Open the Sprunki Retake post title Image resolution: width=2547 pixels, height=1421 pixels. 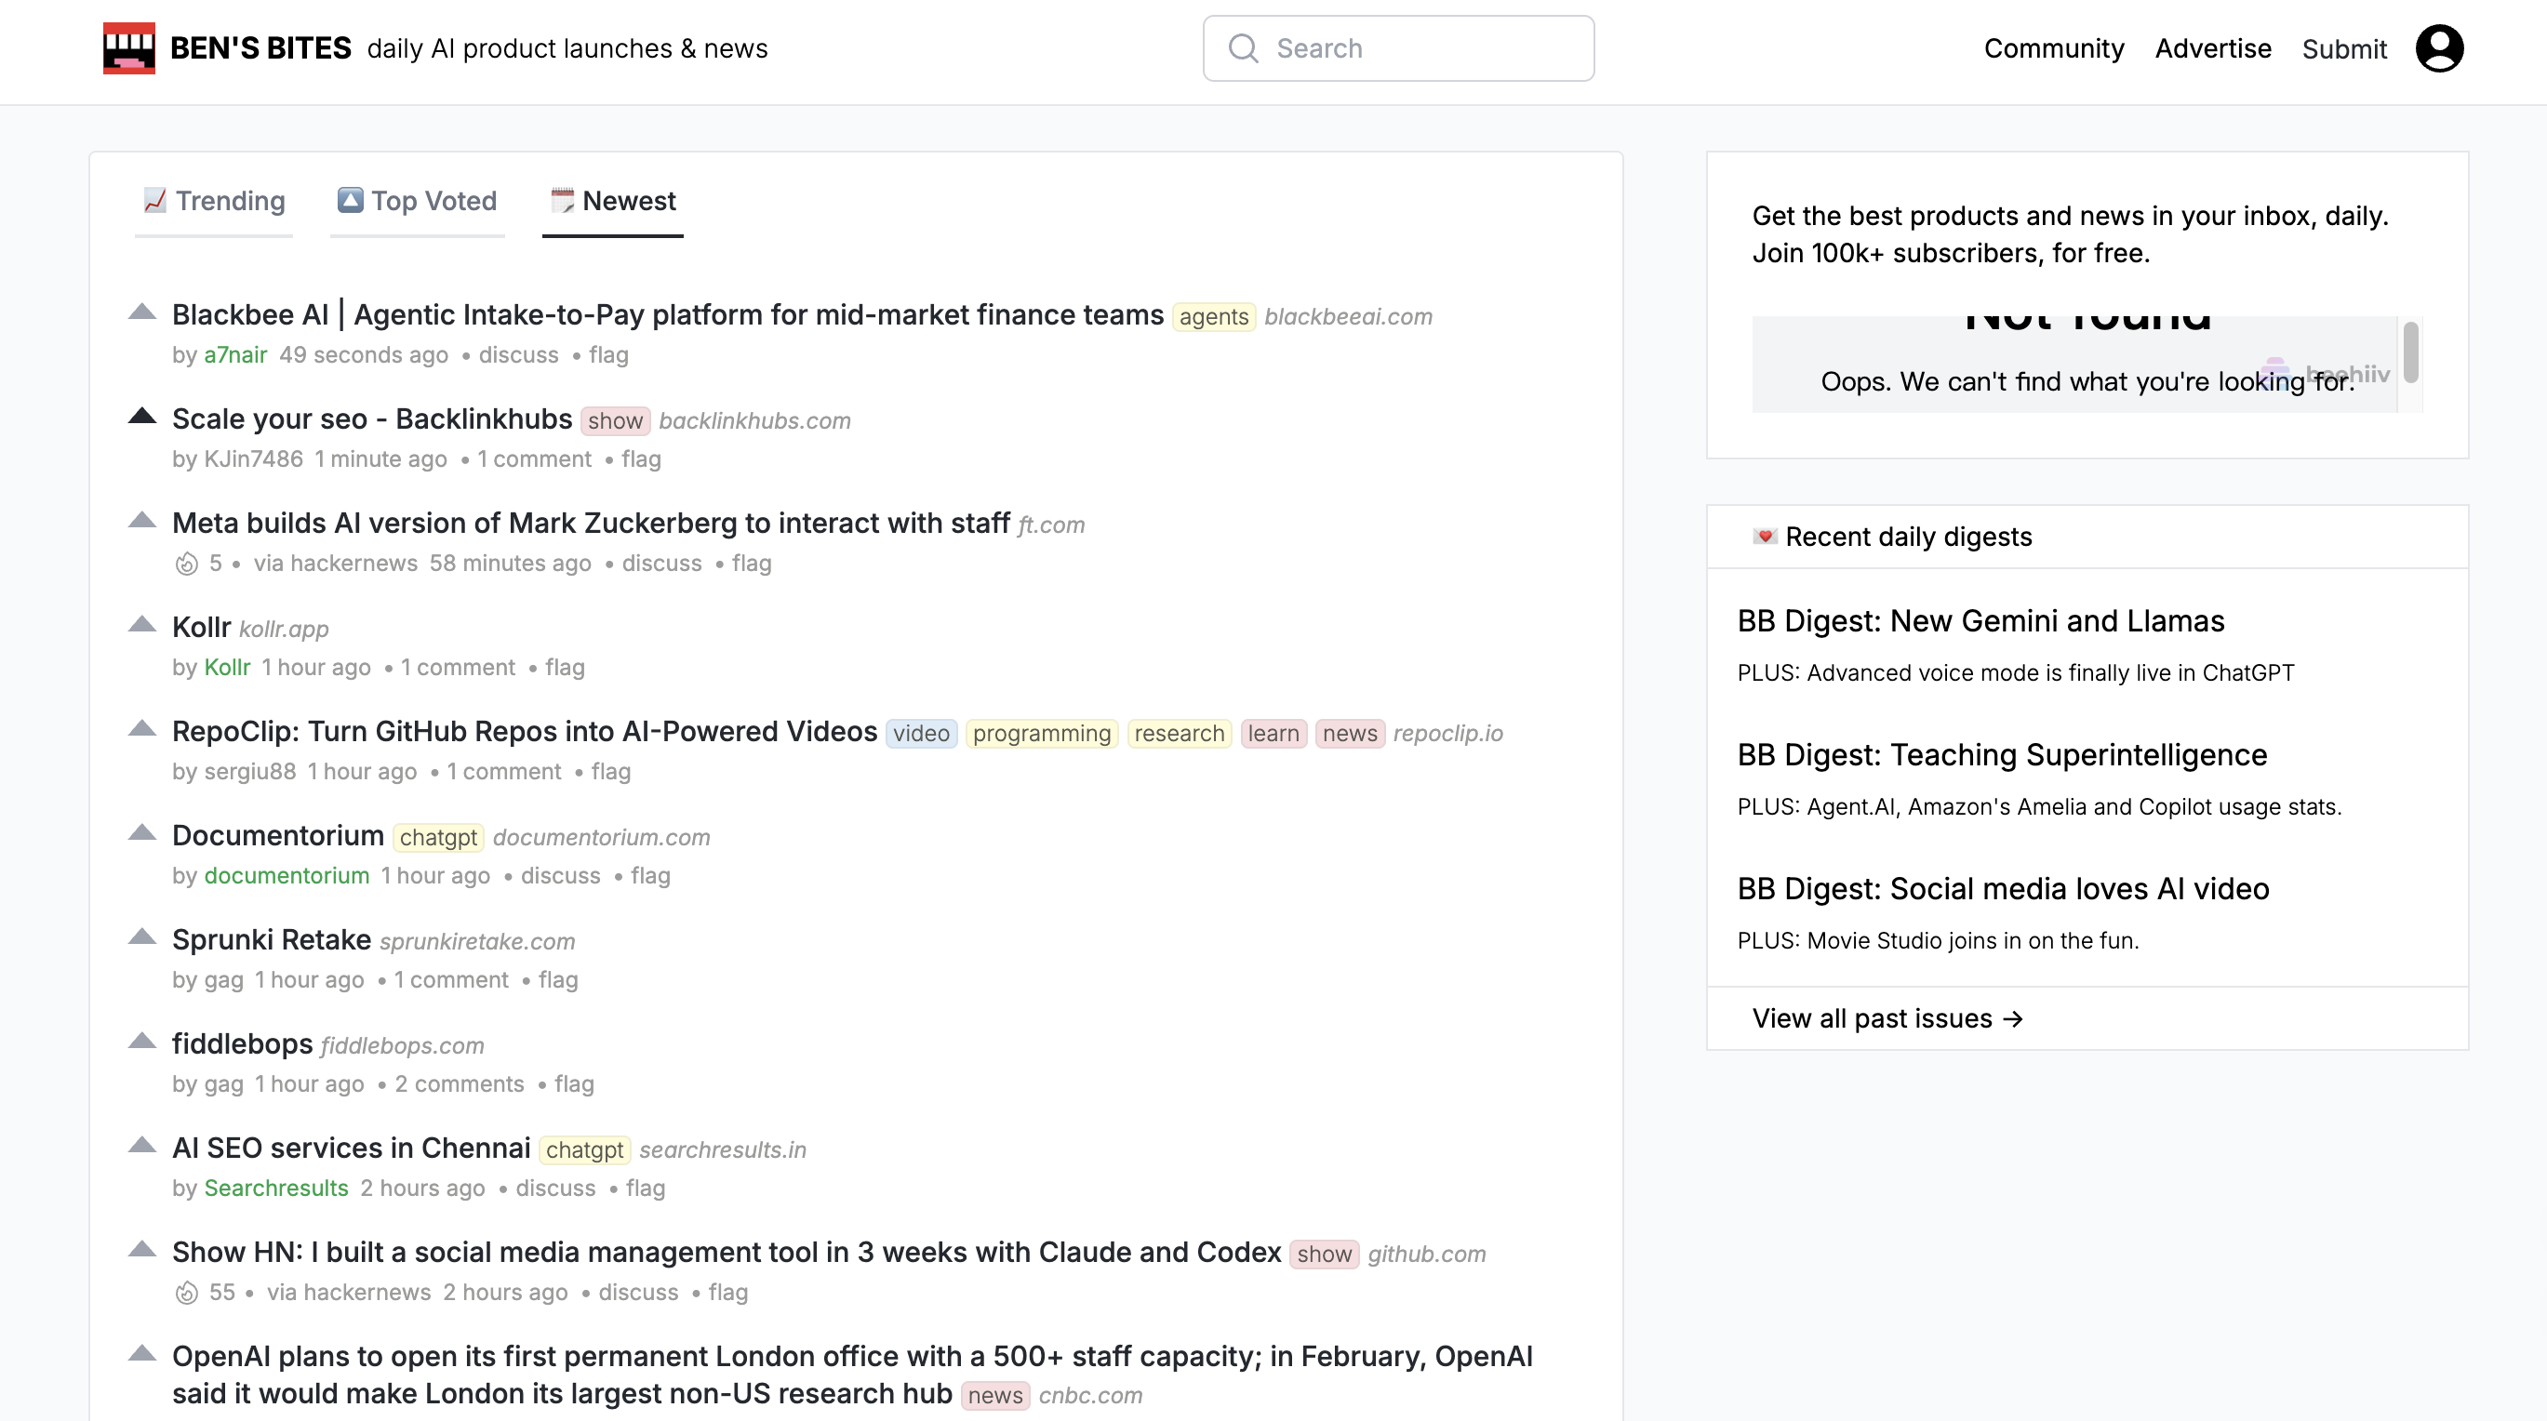pyautogui.click(x=272, y=940)
